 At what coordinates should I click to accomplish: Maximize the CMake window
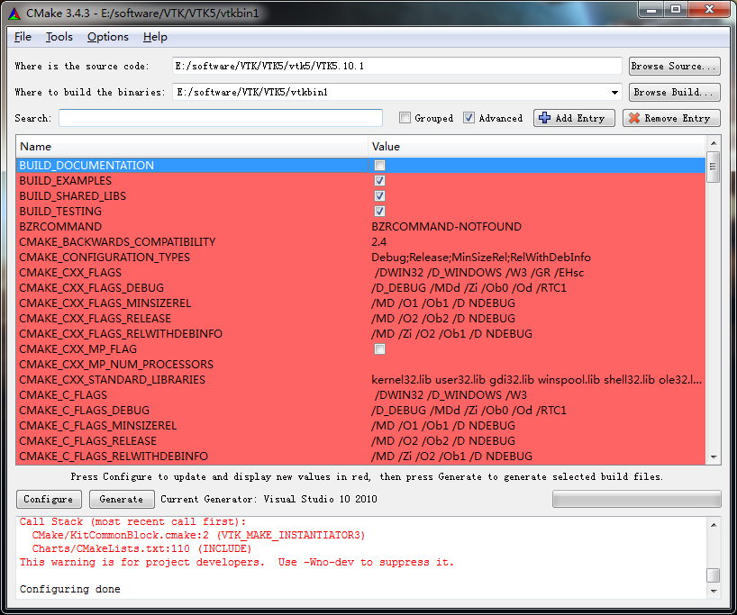(x=676, y=10)
